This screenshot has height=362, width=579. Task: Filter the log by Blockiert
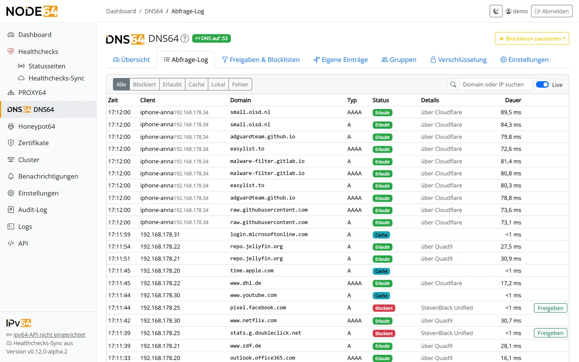click(144, 85)
